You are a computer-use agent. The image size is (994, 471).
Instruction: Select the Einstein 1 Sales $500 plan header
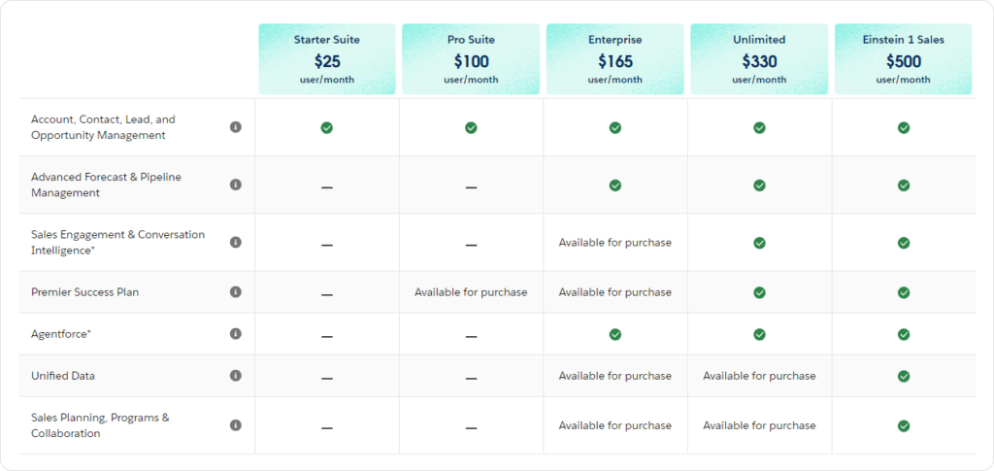[904, 59]
